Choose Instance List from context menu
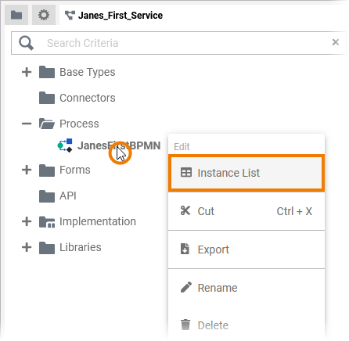349x341 pixels. click(246, 173)
